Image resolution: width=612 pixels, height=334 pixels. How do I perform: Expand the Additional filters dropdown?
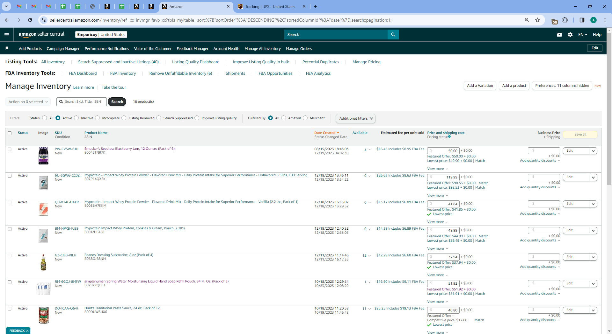tap(356, 118)
